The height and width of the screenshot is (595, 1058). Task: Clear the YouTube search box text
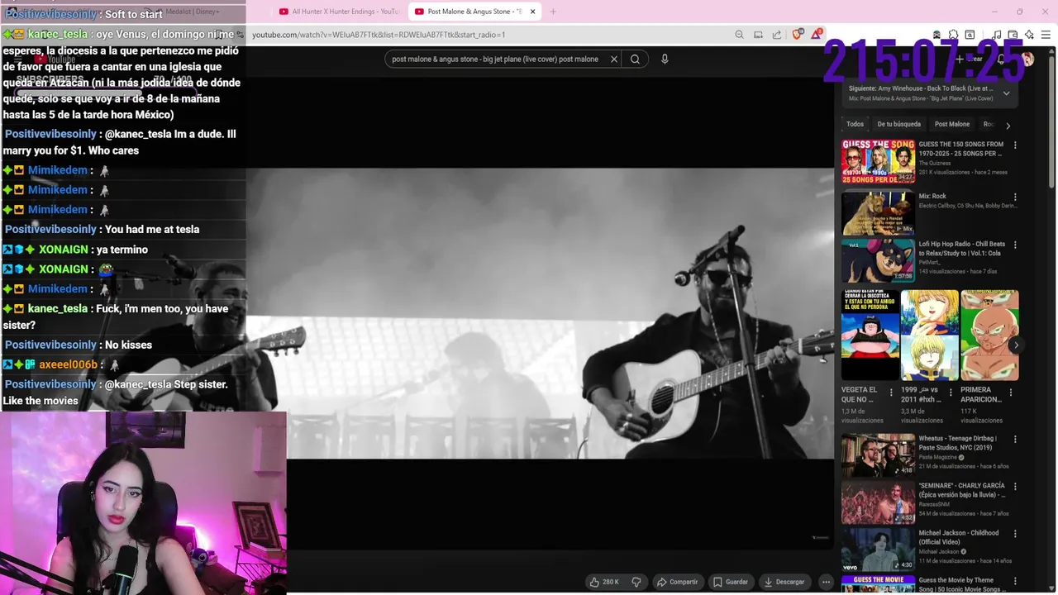point(614,59)
